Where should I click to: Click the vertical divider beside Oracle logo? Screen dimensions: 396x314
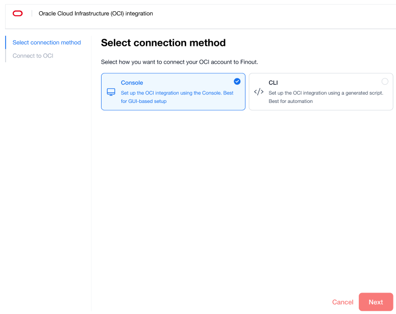point(31,14)
